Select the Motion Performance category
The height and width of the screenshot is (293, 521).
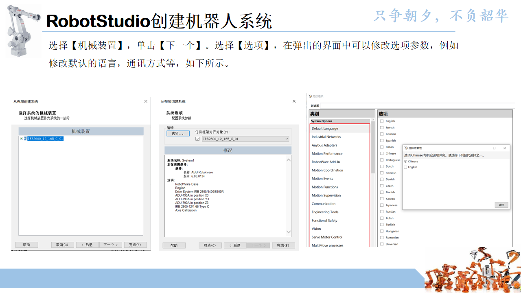click(x=327, y=153)
